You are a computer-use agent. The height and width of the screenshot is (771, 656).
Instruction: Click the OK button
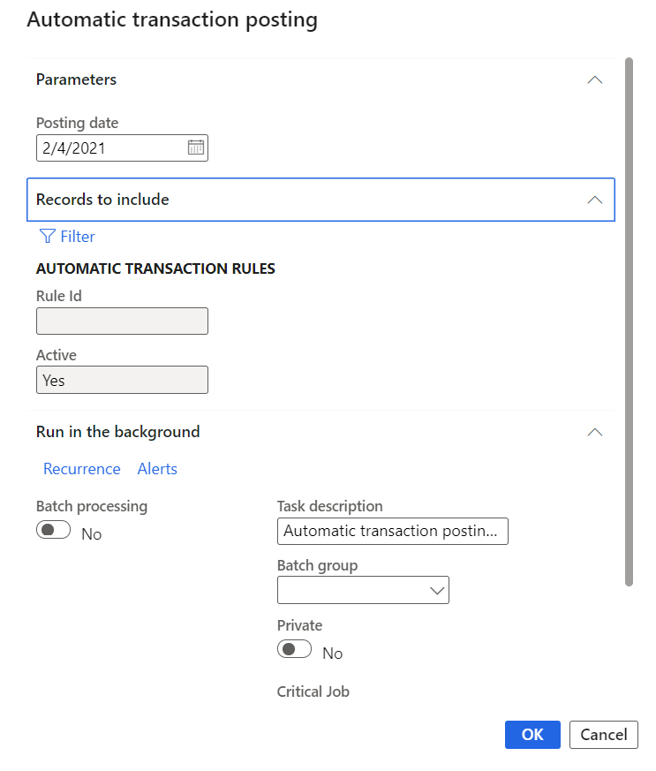coord(532,735)
